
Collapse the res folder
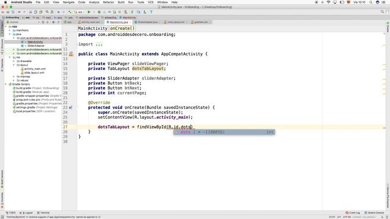pyautogui.click(x=10, y=57)
